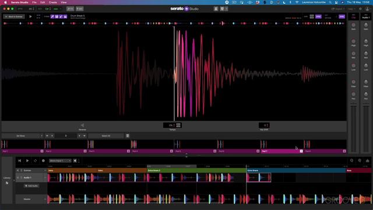Open the Mono Input dropdown

click(x=60, y=161)
